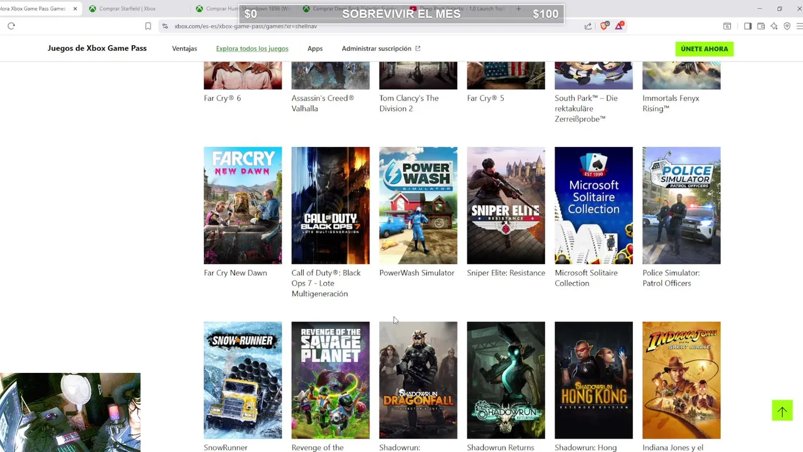Viewport: 803px width, 452px height.
Task: Click the ÚNETE AHORA button
Action: [705, 48]
